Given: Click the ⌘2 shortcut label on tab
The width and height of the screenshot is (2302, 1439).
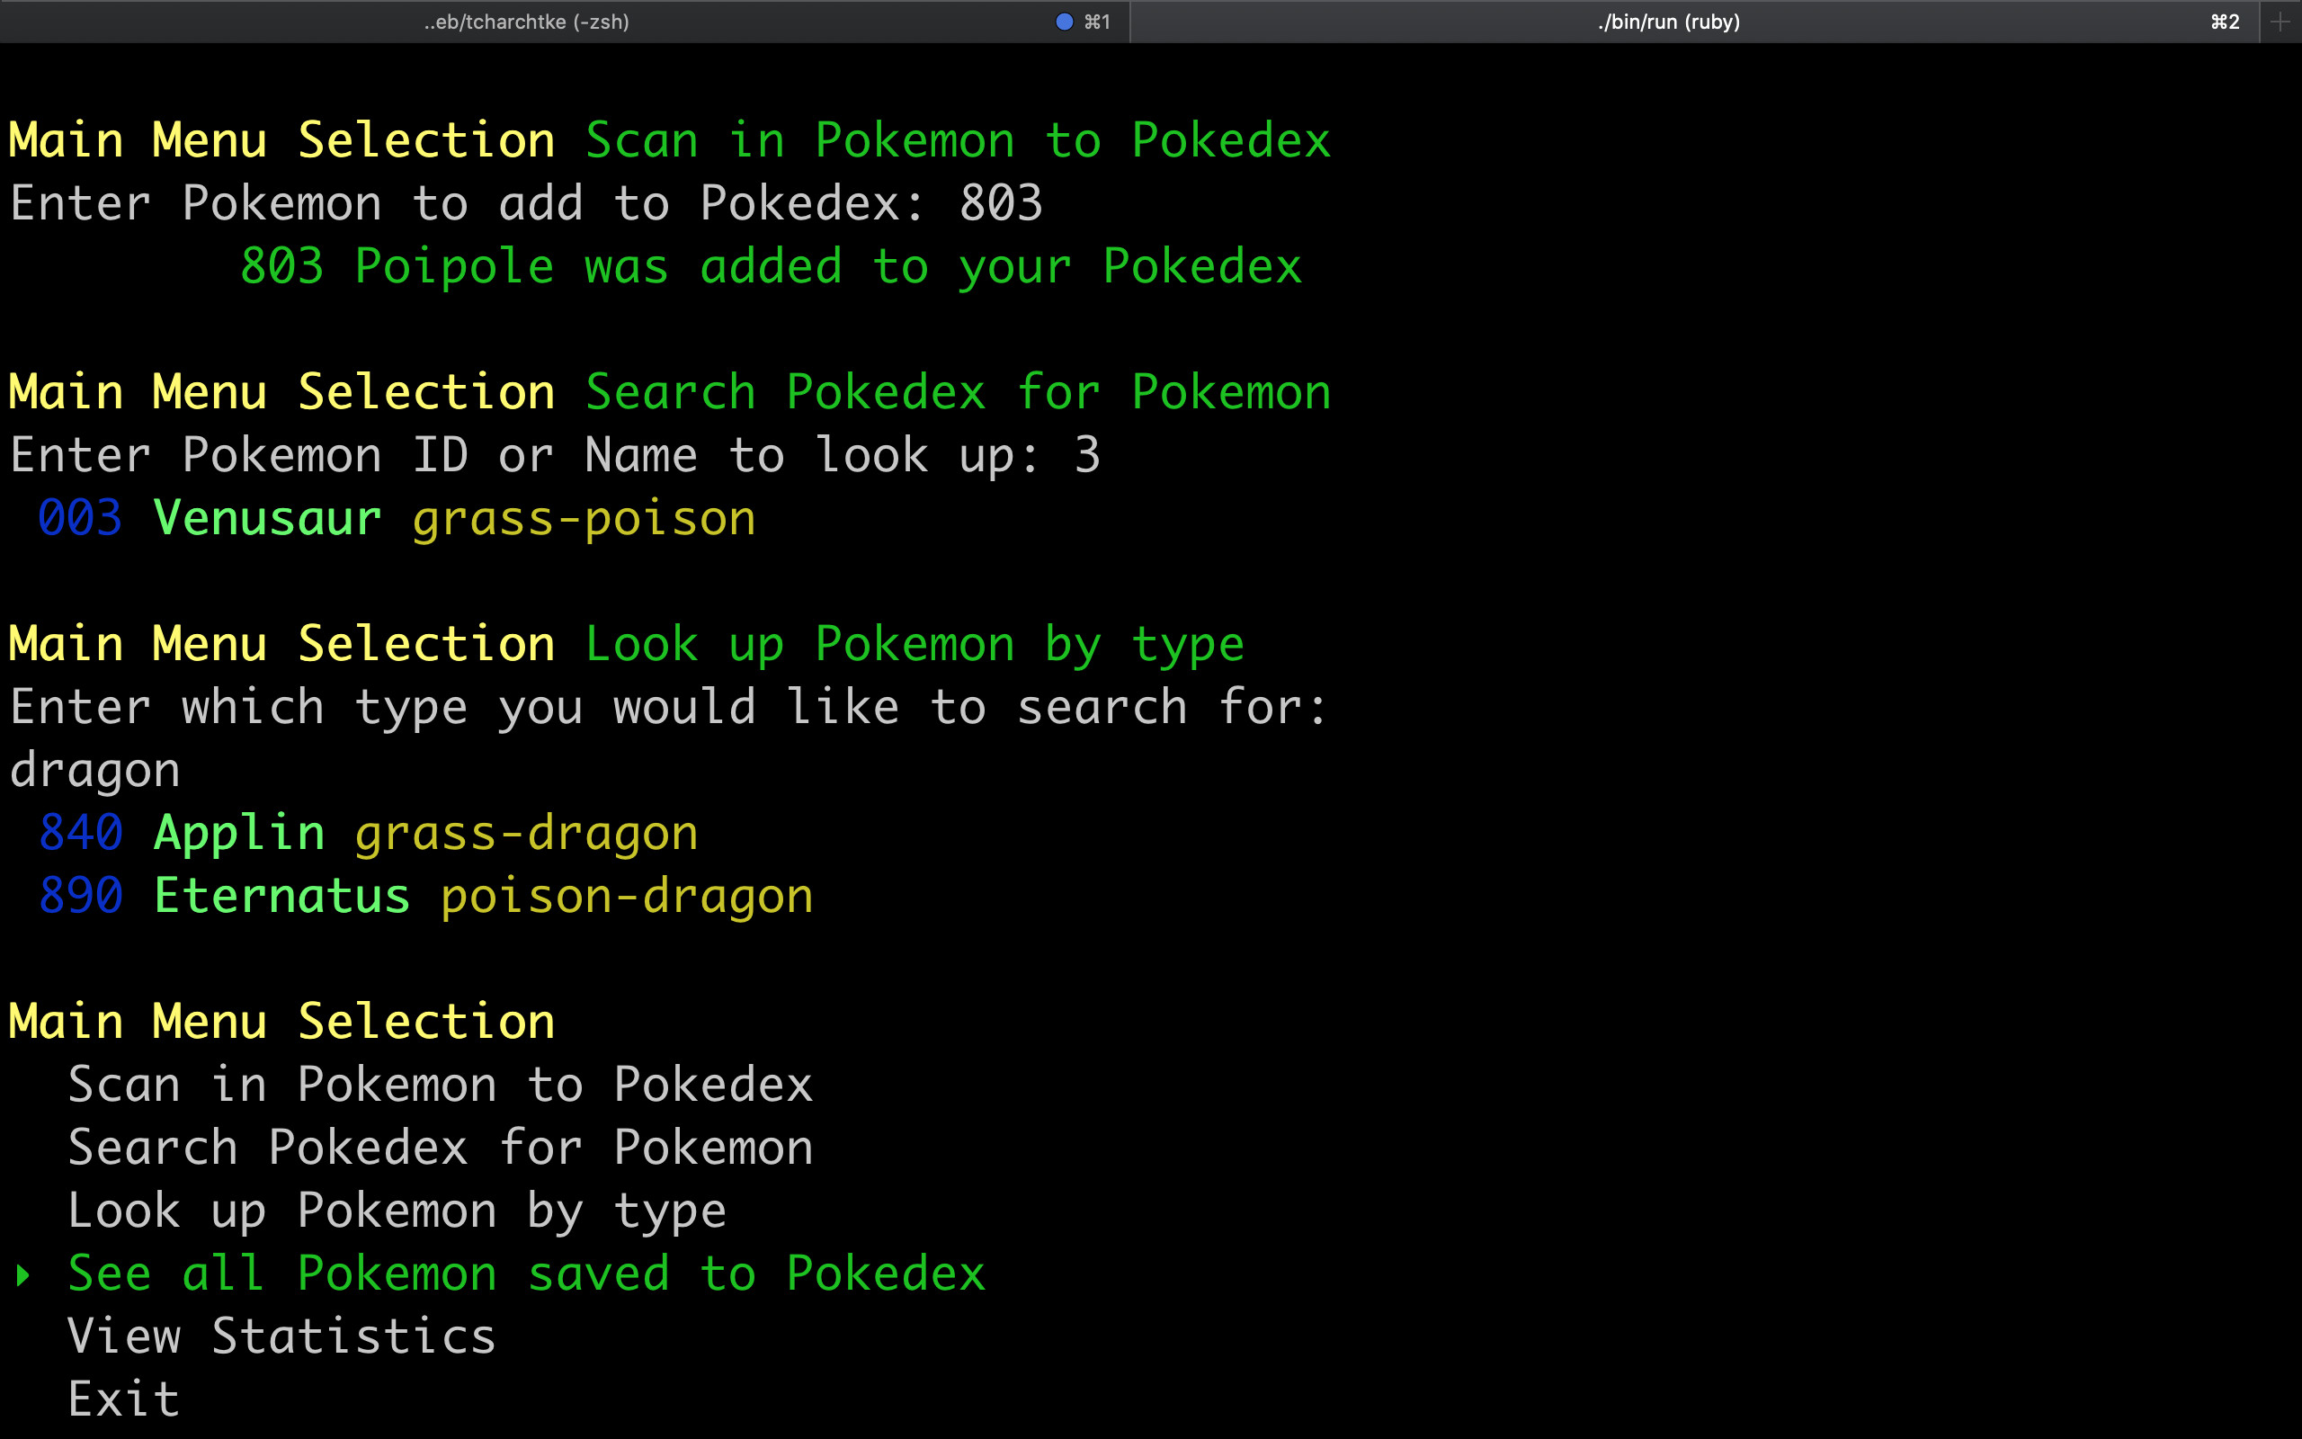Looking at the screenshot, I should (2225, 21).
